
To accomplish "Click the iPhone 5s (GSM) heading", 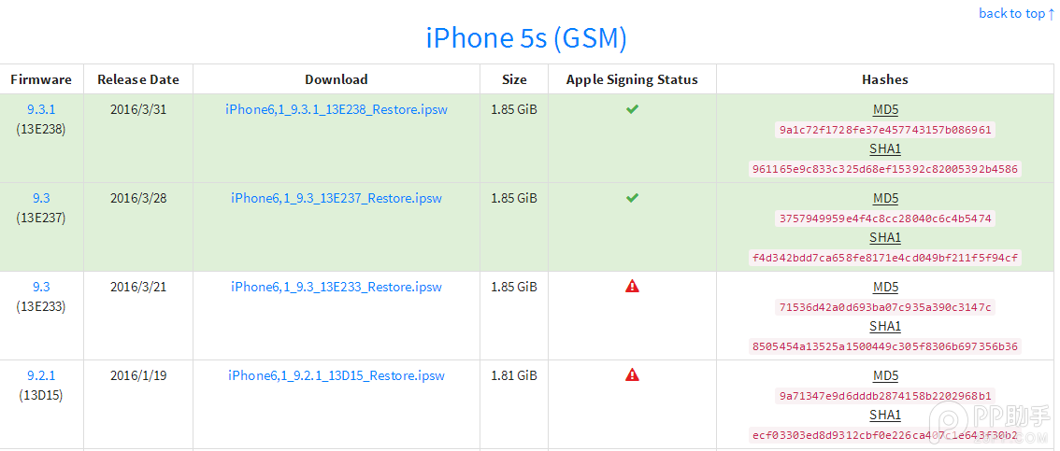I will pos(526,38).
